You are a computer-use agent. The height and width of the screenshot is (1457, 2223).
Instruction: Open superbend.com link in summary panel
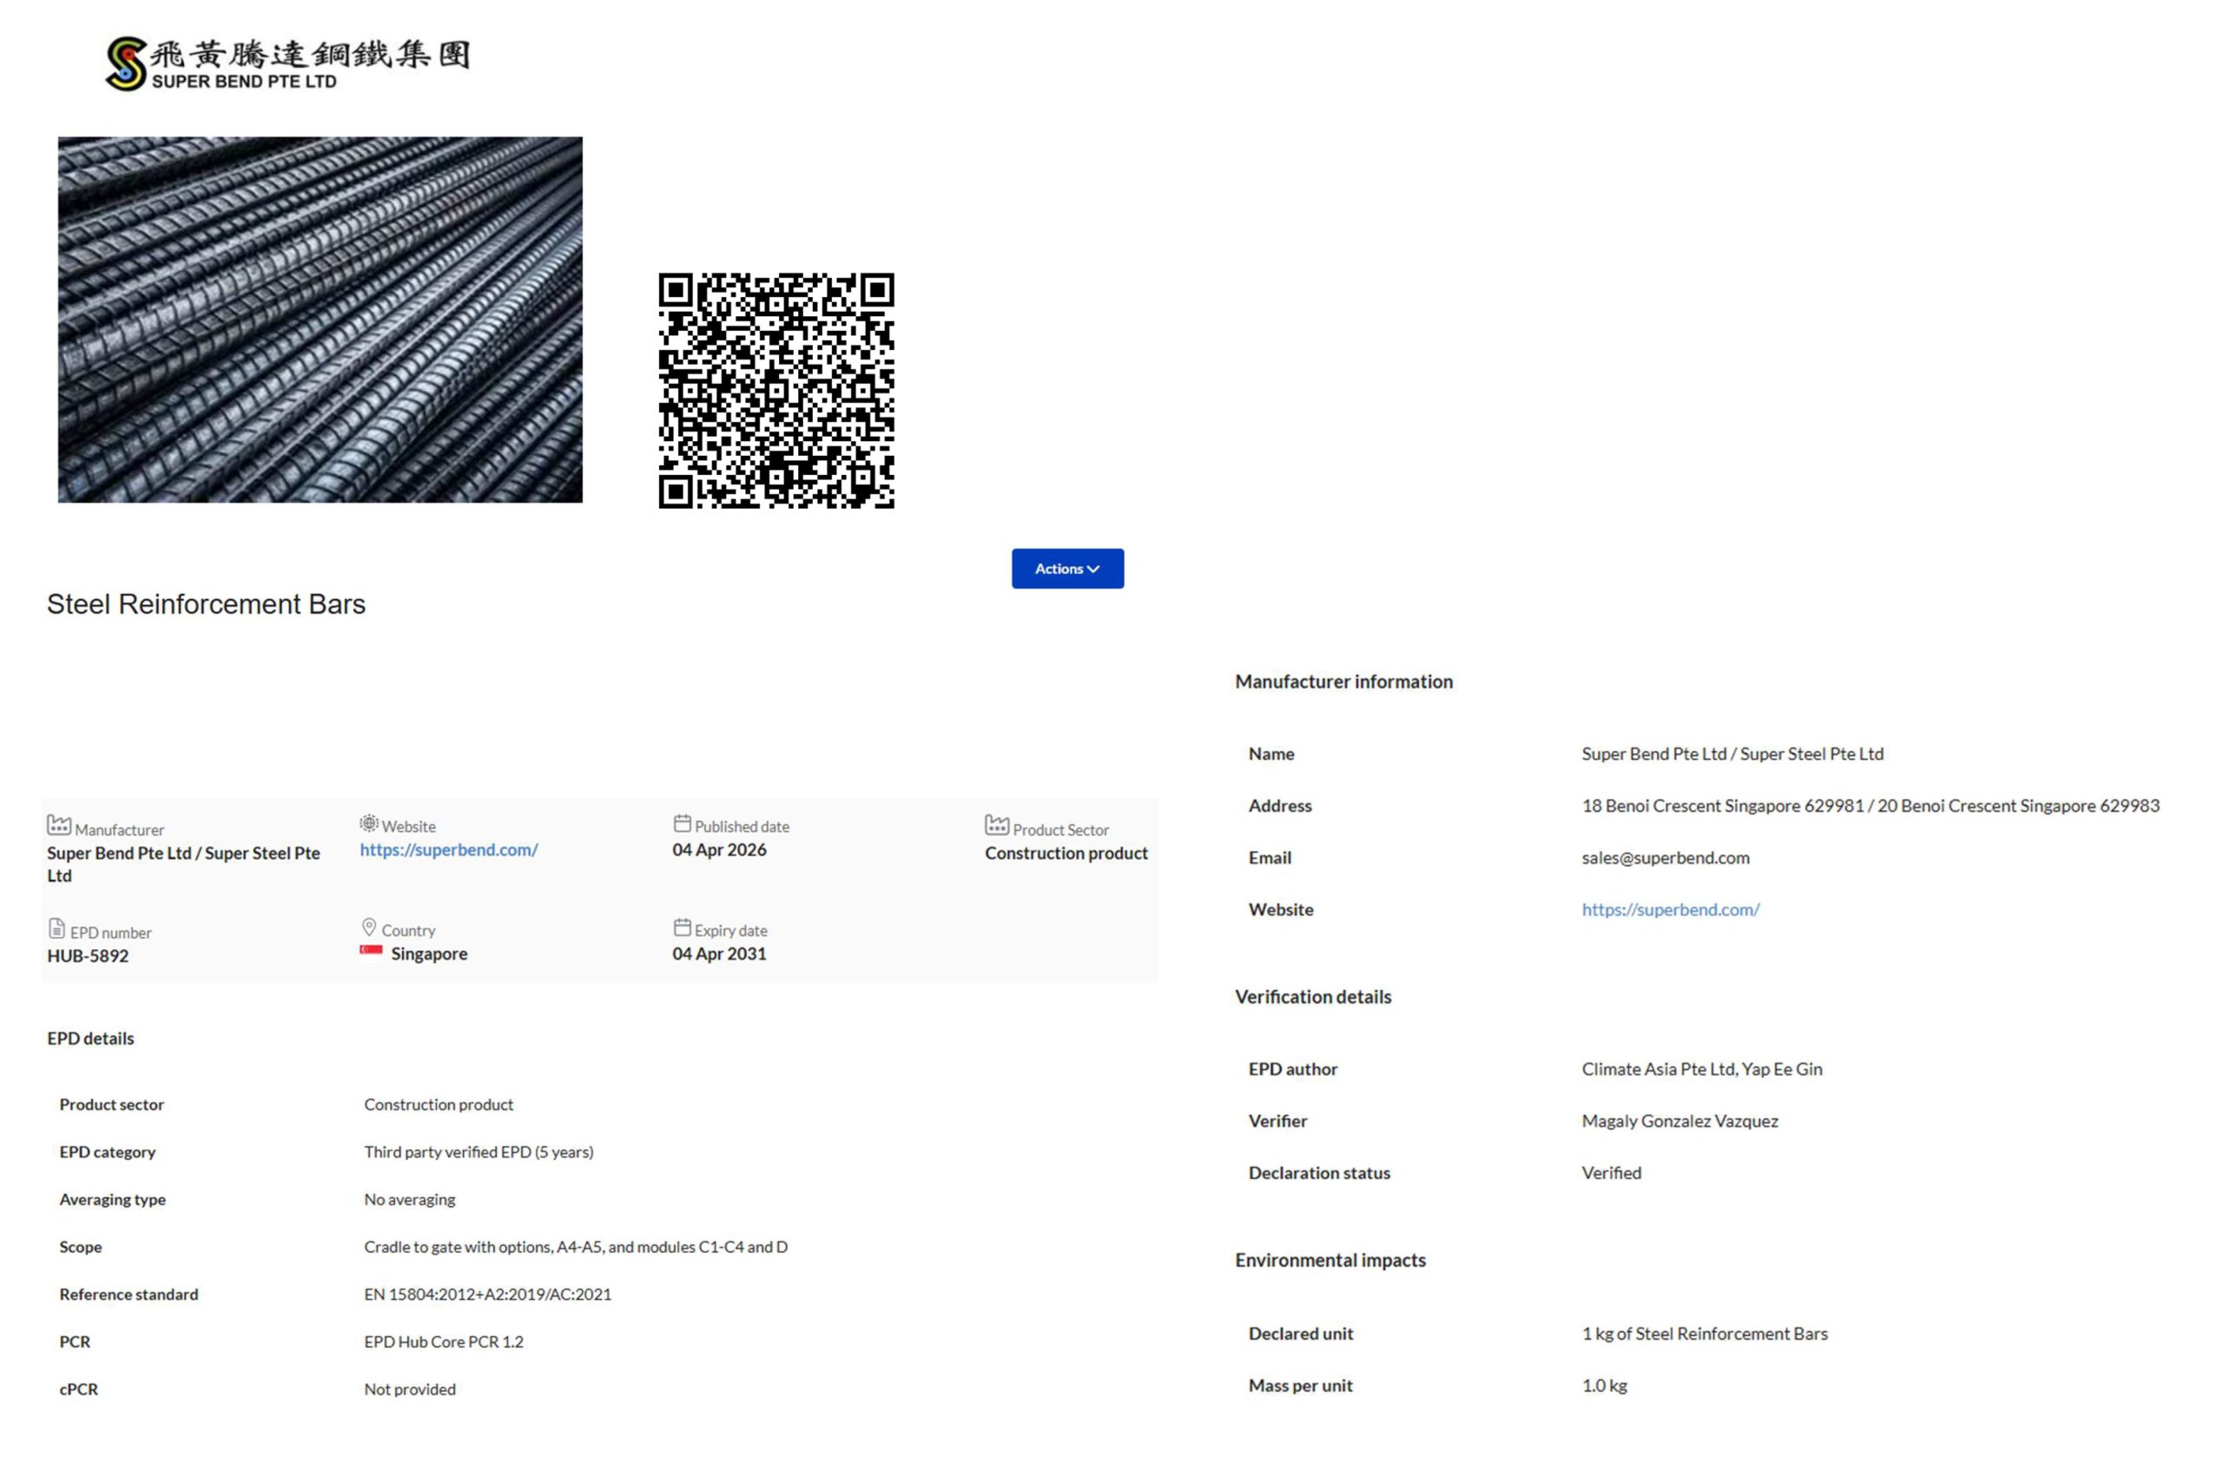point(448,850)
